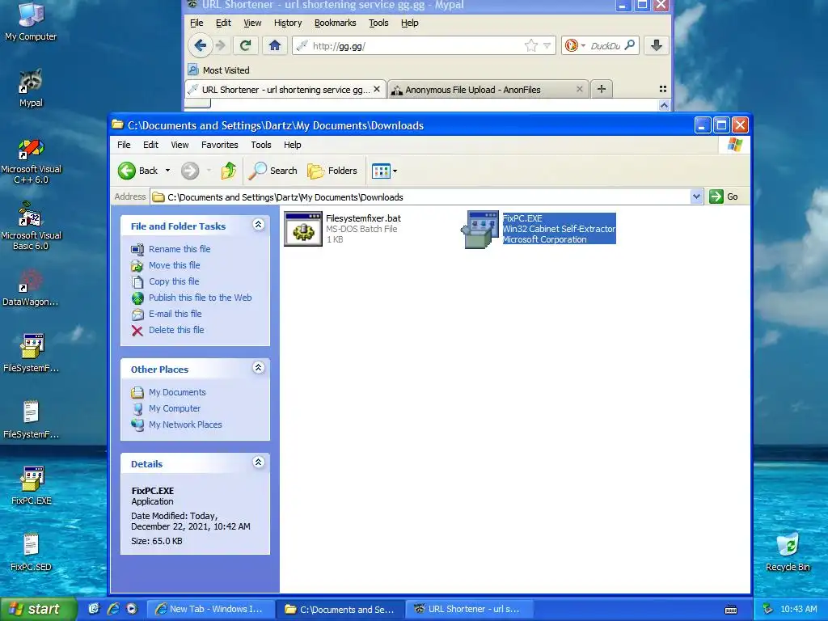Click Up folder icon in Explorer toolbar
828x621 pixels.
pyautogui.click(x=229, y=171)
